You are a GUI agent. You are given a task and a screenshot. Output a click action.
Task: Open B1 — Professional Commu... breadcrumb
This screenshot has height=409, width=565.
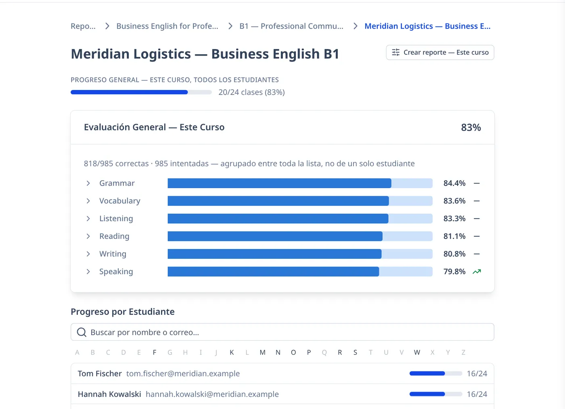(x=291, y=26)
